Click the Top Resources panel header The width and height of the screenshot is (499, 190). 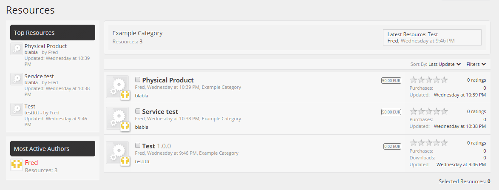[53, 32]
